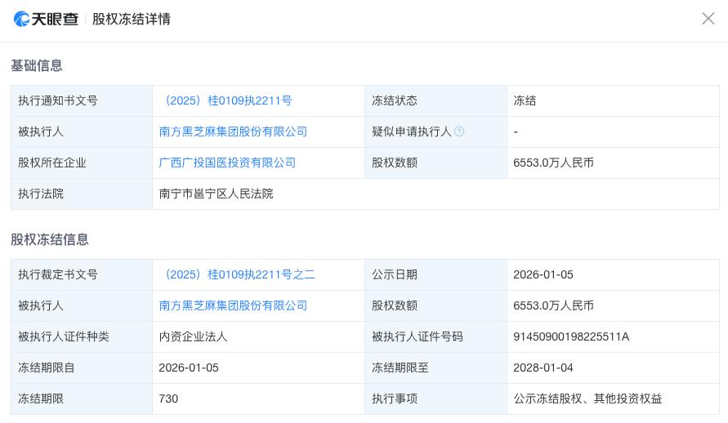Click the 执行法院 label
The height and width of the screenshot is (423, 728).
41,194
